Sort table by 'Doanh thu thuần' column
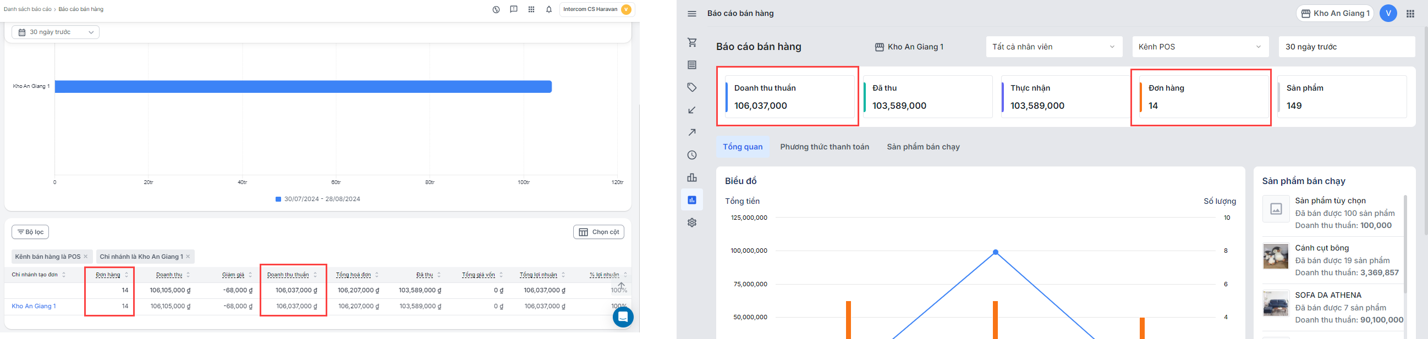Screen dimensions: 1428x339 (288, 275)
